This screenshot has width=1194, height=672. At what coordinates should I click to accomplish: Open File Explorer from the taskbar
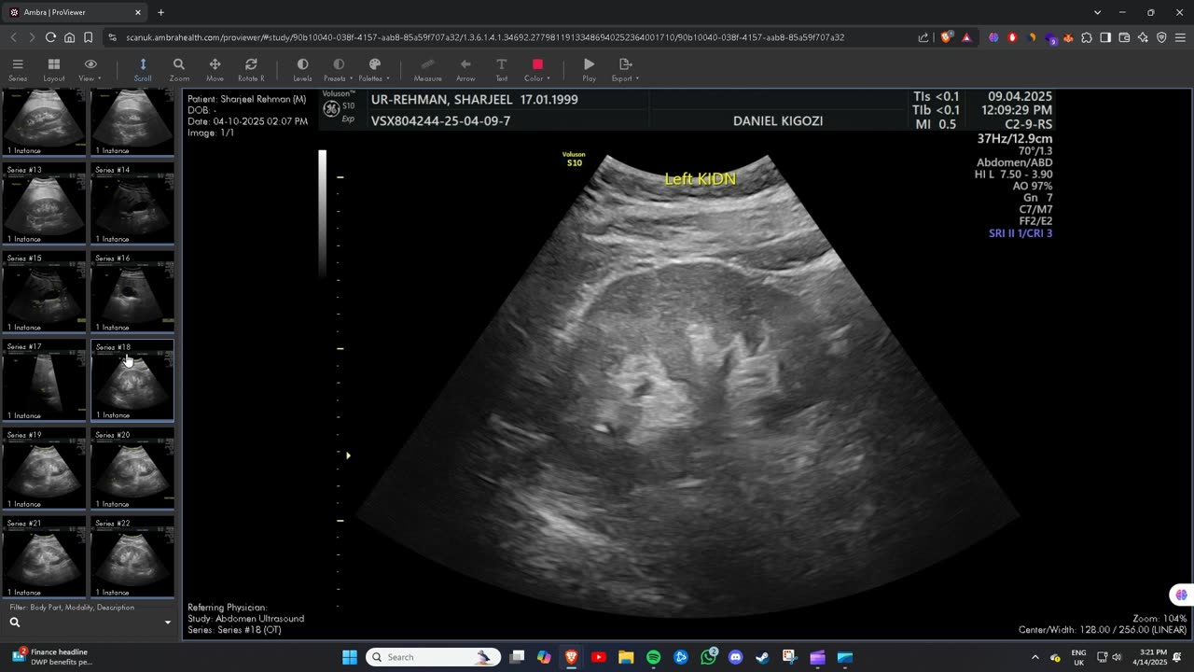626,657
